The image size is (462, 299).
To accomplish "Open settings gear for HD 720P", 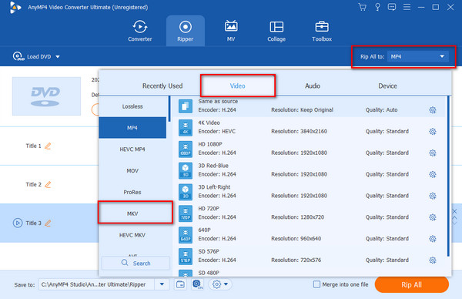I will coord(432,217).
